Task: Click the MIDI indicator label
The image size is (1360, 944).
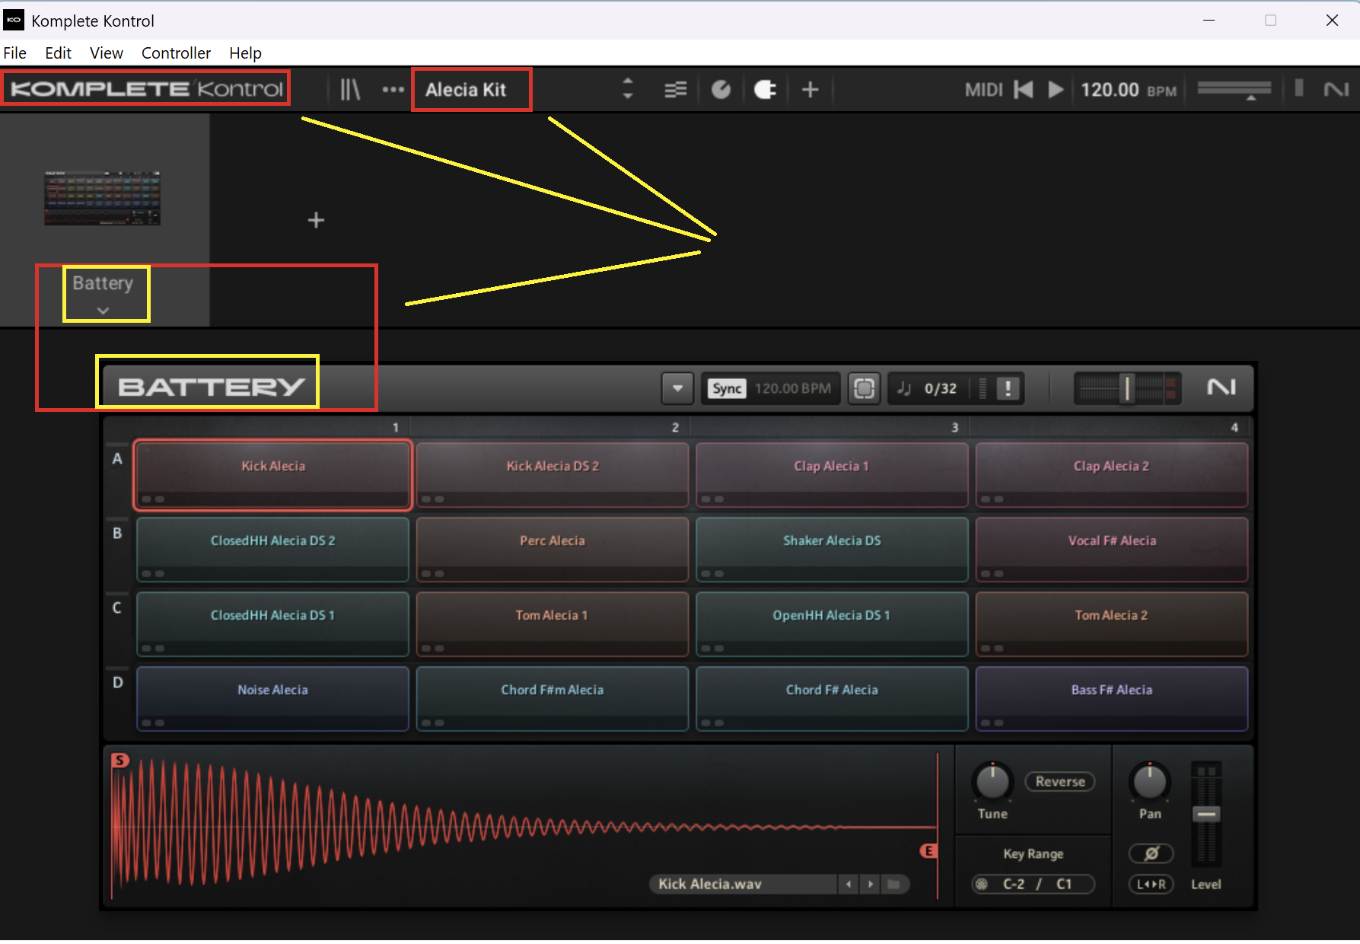Action: 983,90
